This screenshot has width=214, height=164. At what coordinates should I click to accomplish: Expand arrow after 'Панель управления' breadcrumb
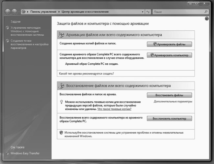59,12
